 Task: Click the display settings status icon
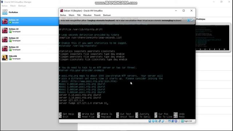coord(169,121)
